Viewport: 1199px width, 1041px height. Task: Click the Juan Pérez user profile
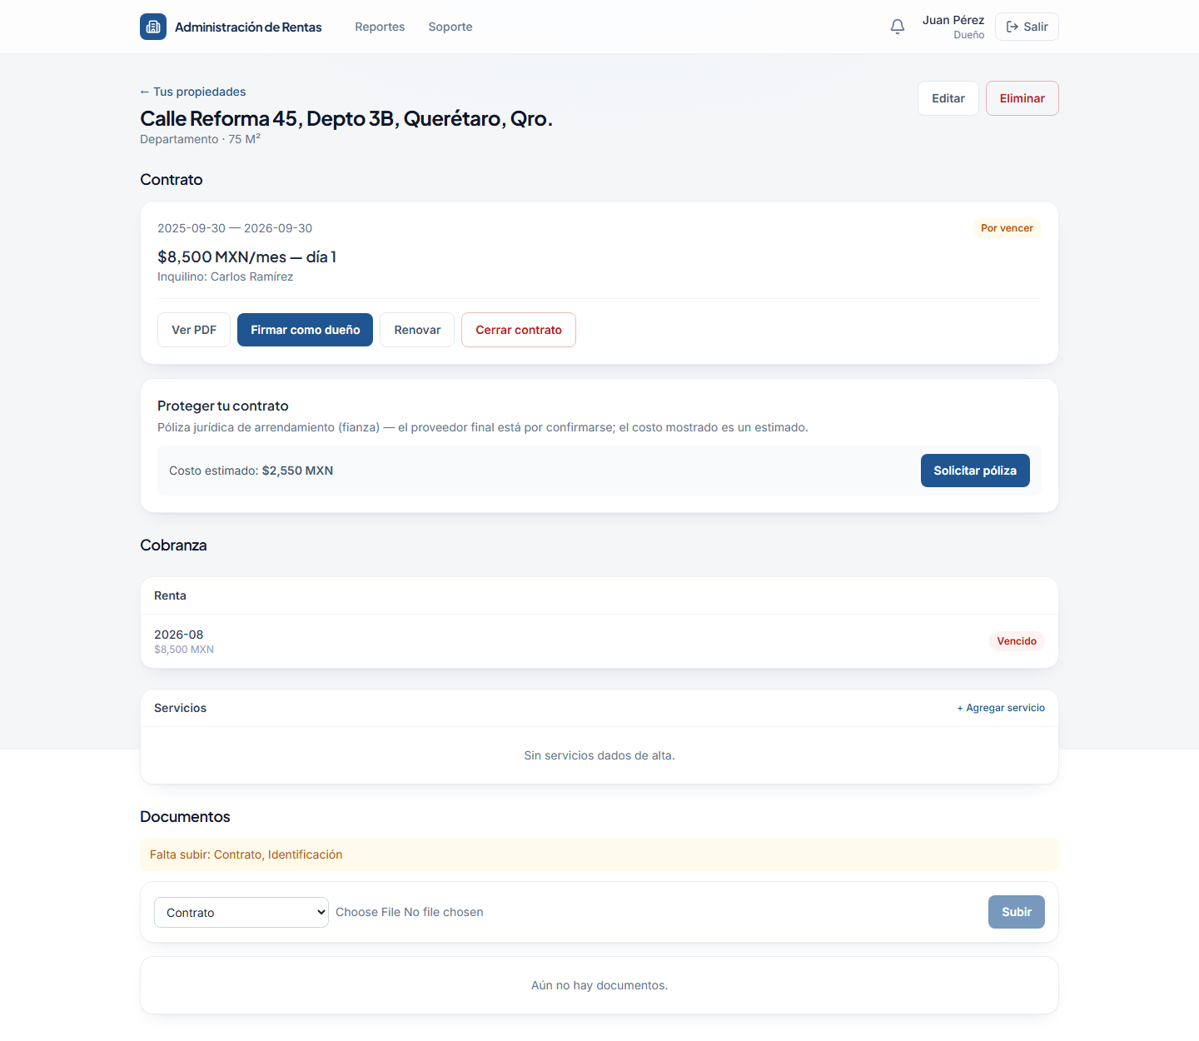click(953, 27)
